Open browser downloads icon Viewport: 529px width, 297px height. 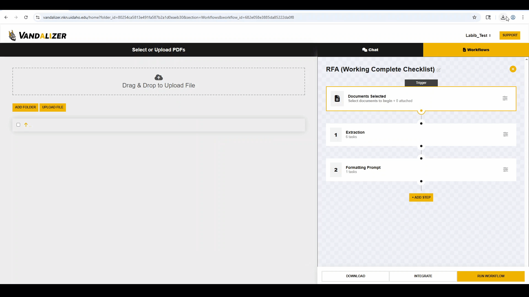[503, 17]
